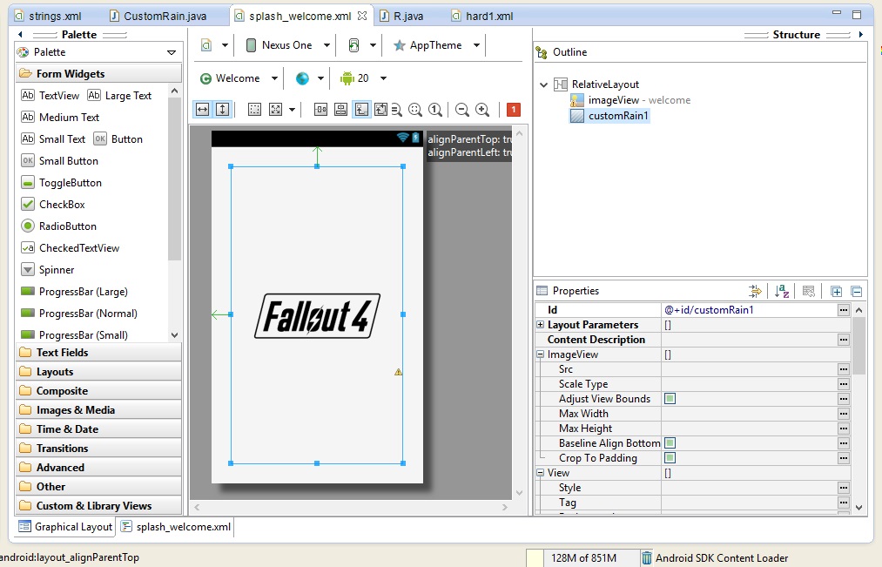Select the Graphical Layout bottom tab
The image size is (882, 567).
(65, 527)
